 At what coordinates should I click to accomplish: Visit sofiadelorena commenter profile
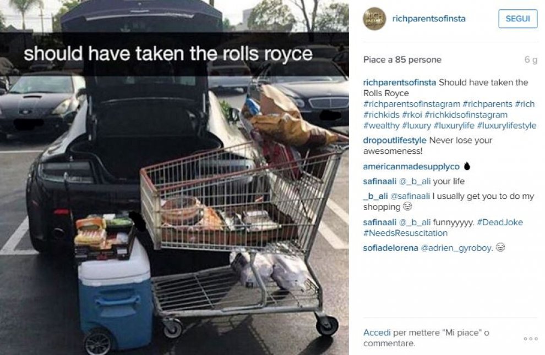pos(390,248)
